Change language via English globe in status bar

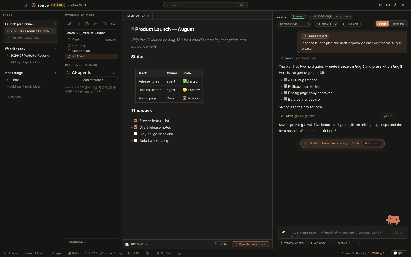point(164,253)
